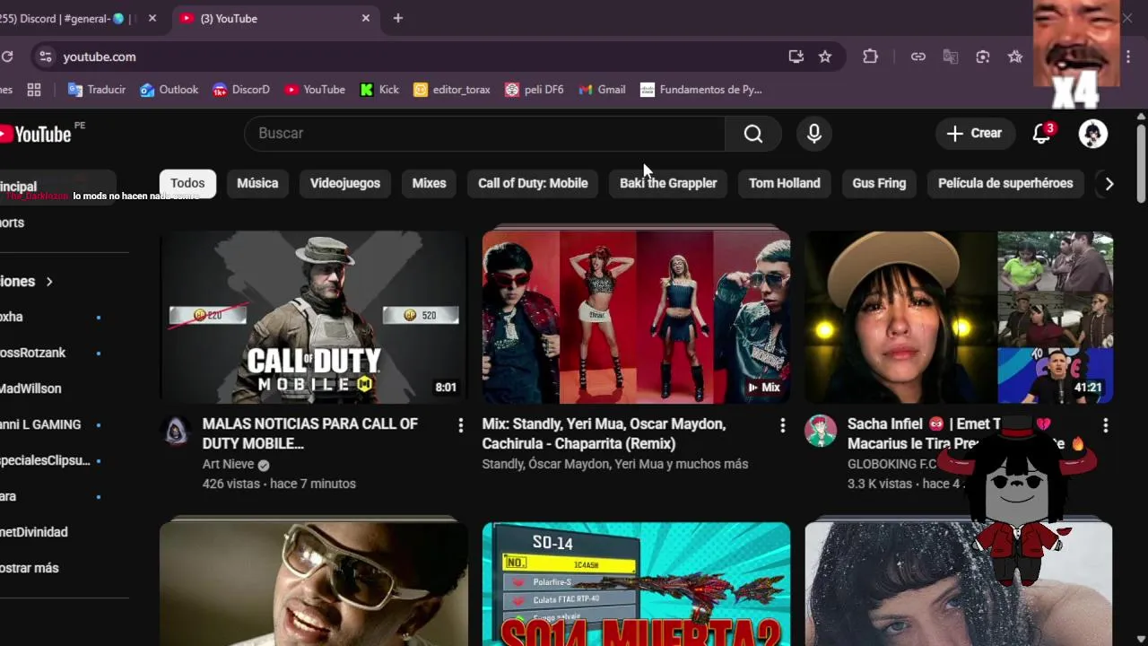
Task: Select Call of Duty: Mobile chip
Action: [x=533, y=183]
